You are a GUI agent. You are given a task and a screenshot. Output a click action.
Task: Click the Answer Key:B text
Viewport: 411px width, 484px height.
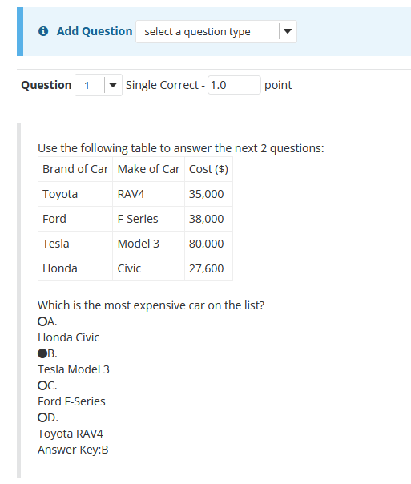(x=73, y=450)
